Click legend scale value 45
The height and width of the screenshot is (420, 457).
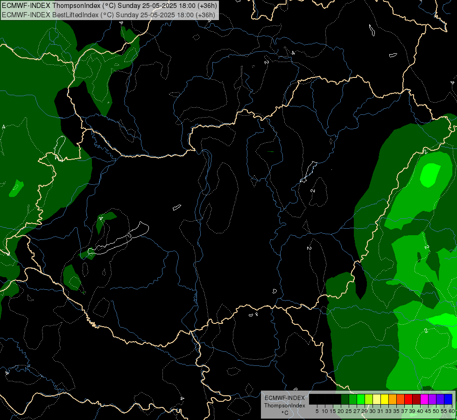[429, 411]
